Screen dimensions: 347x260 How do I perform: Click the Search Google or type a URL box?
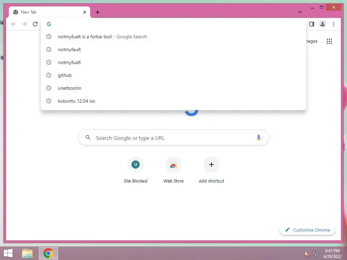coord(173,137)
